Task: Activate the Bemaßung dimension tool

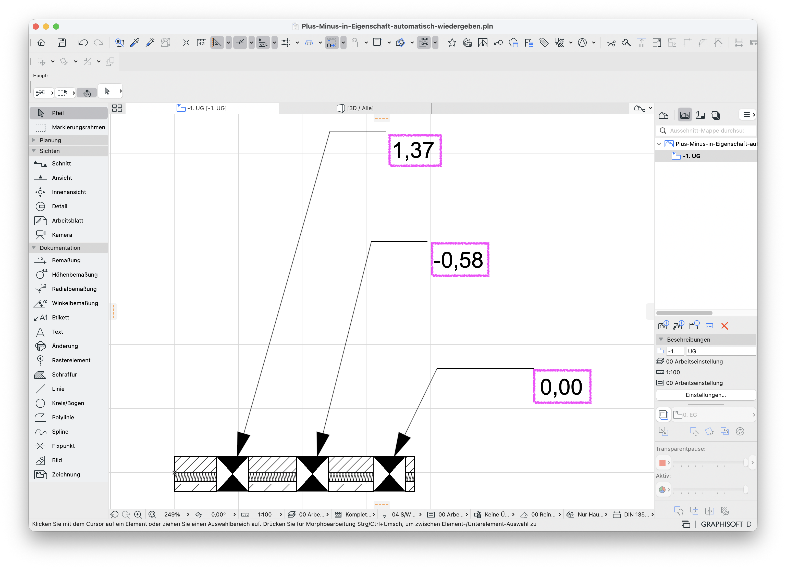Action: click(69, 260)
